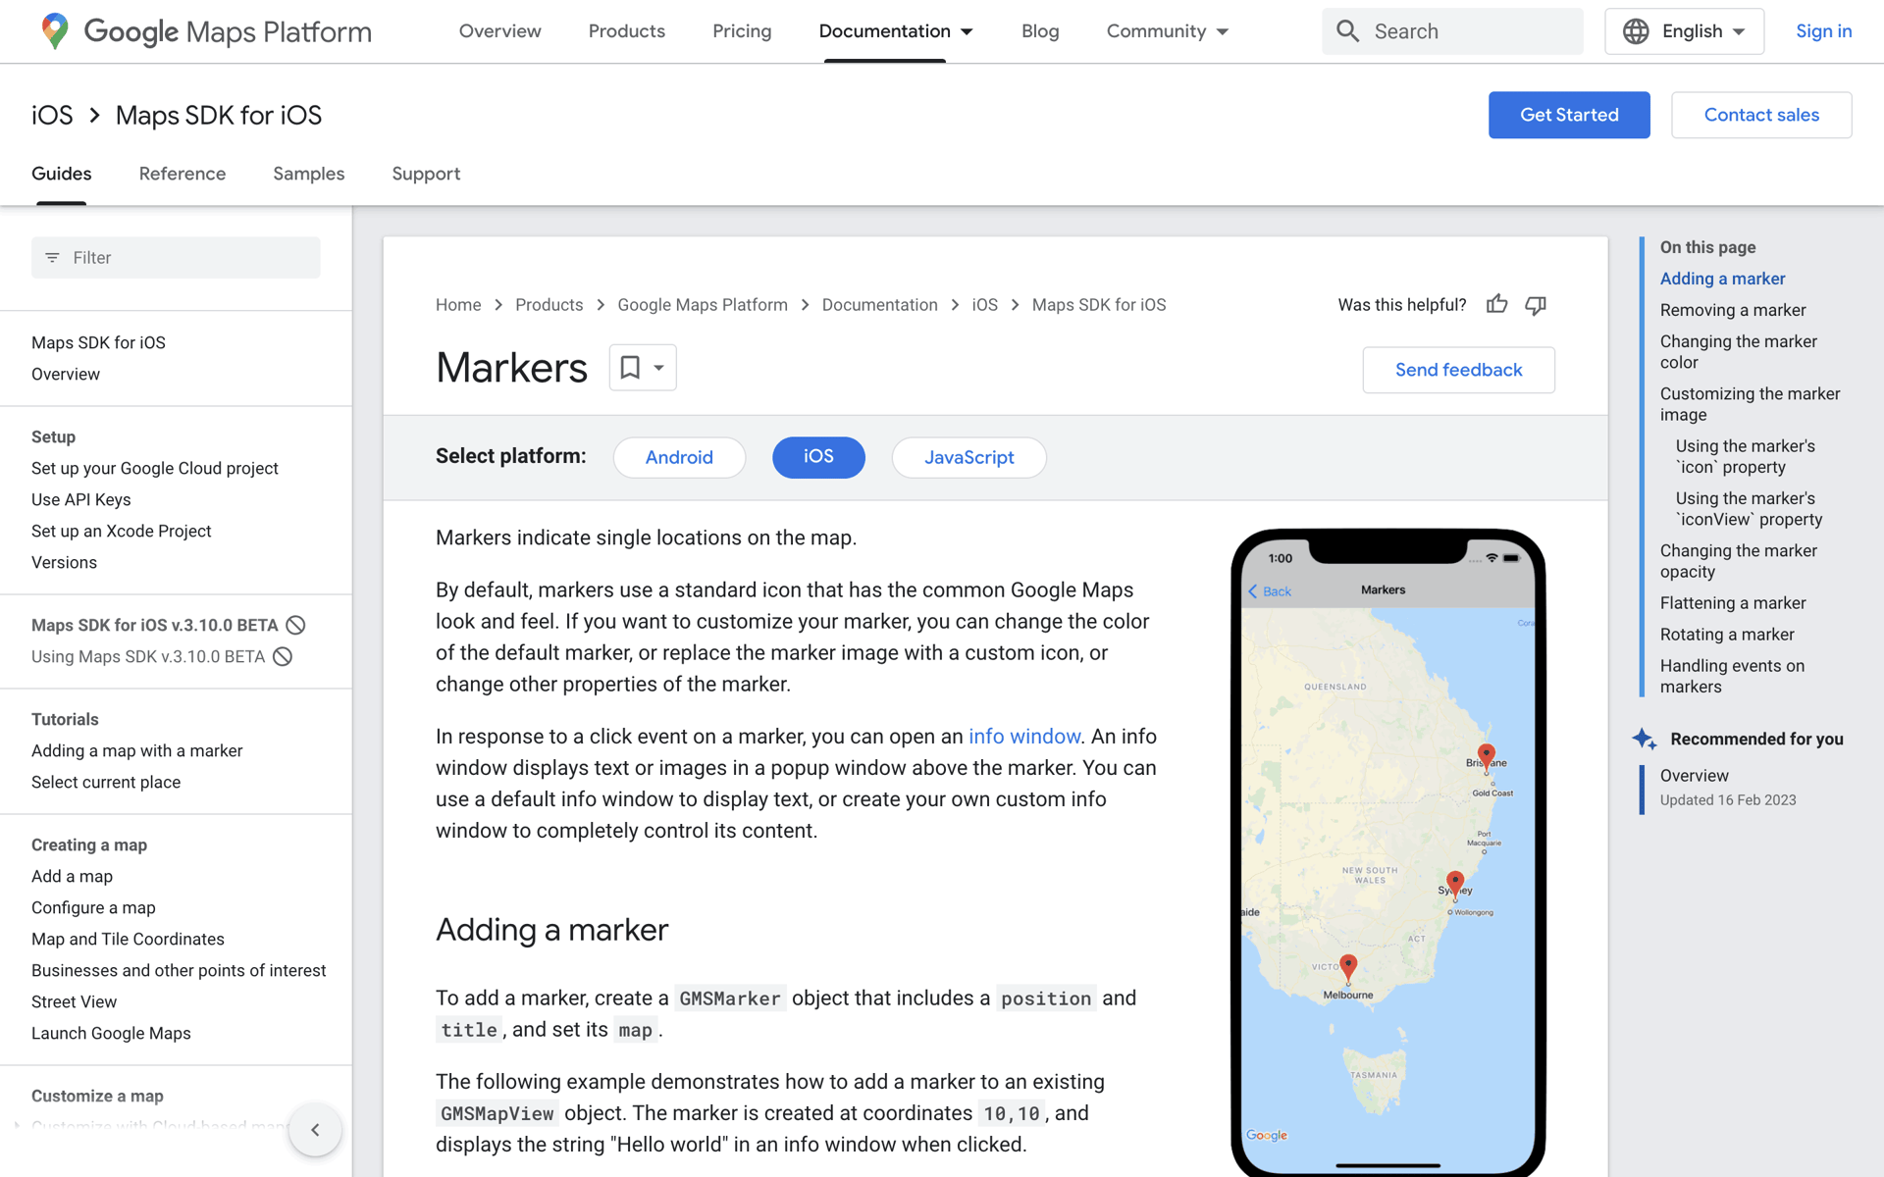1884x1177 pixels.
Task: Click the Search input field
Action: [1452, 31]
